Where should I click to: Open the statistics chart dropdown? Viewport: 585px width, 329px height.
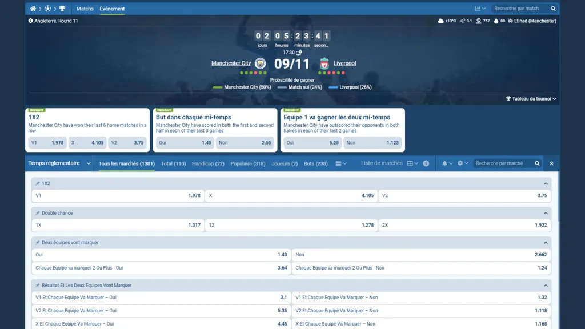pyautogui.click(x=480, y=9)
